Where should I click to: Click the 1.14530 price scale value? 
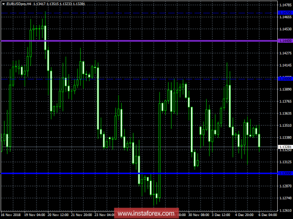tap(285, 29)
